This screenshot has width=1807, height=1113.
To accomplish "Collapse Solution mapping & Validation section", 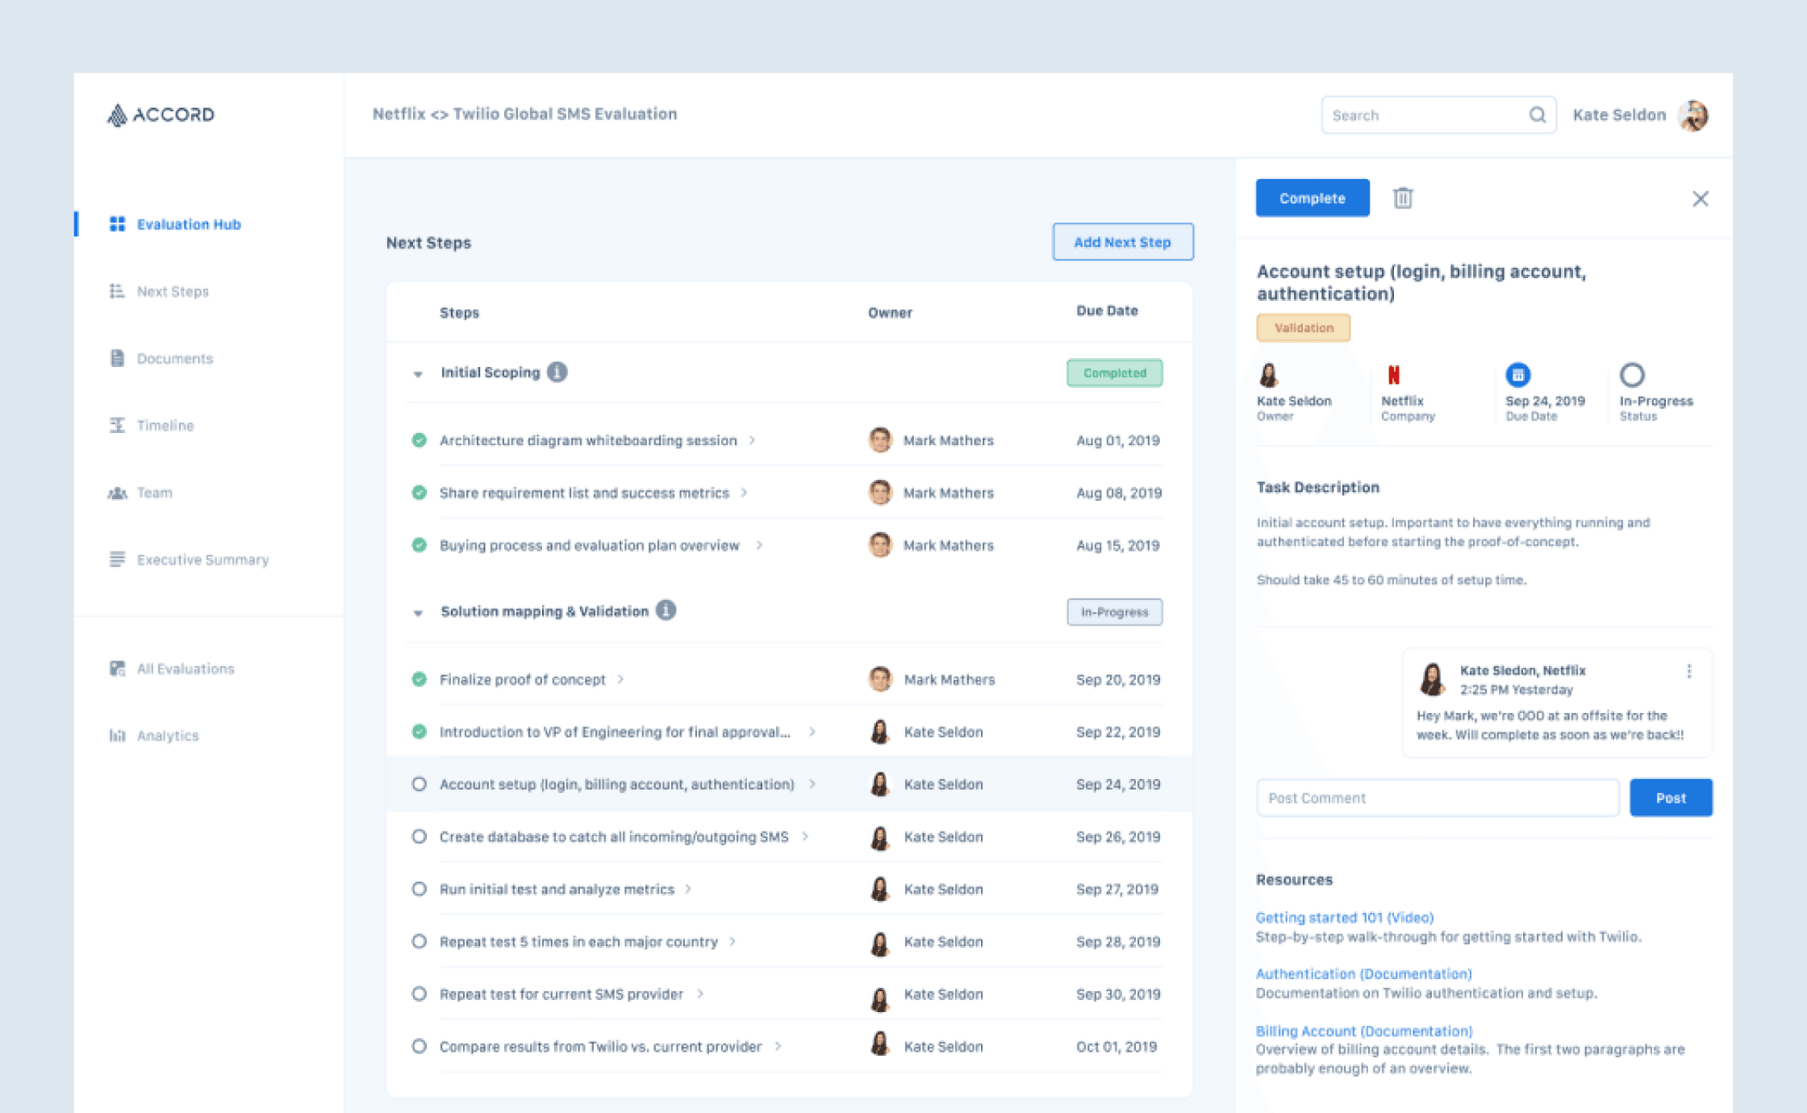I will 418,613.
